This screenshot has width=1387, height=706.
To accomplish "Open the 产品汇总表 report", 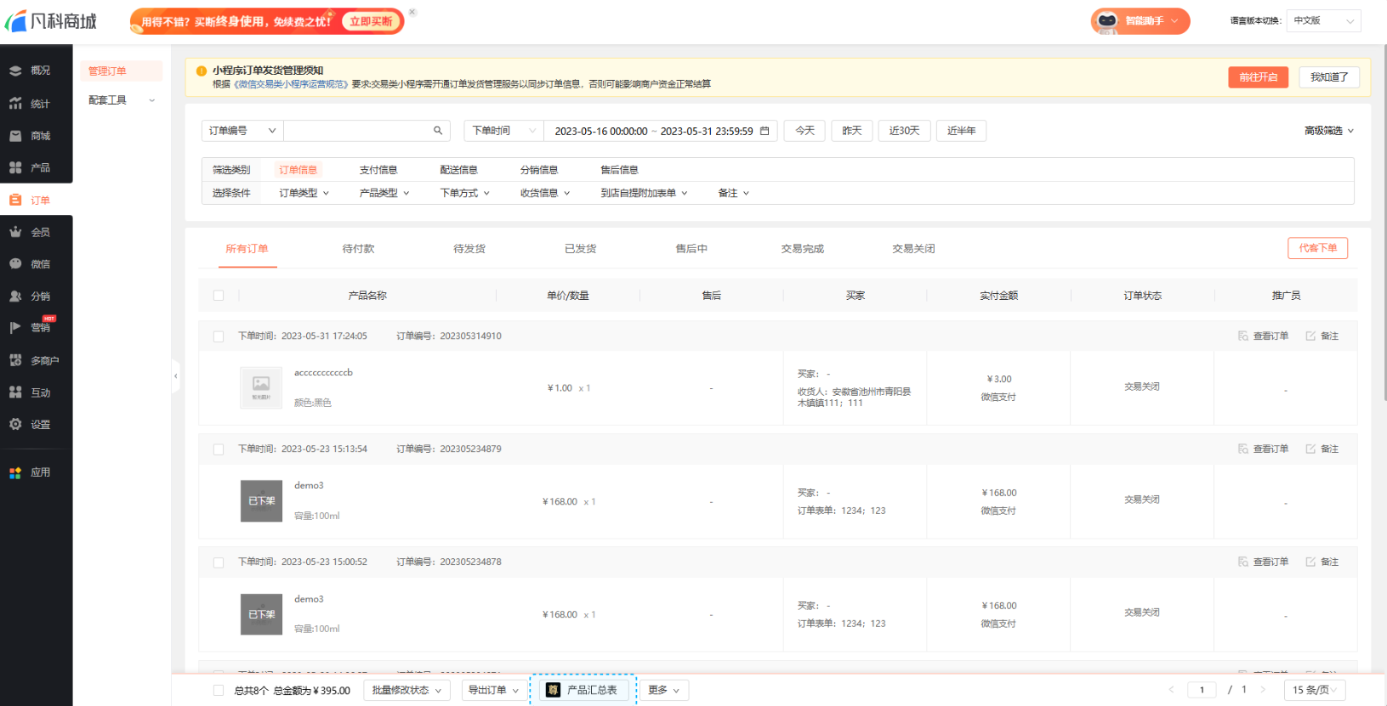I will [583, 690].
